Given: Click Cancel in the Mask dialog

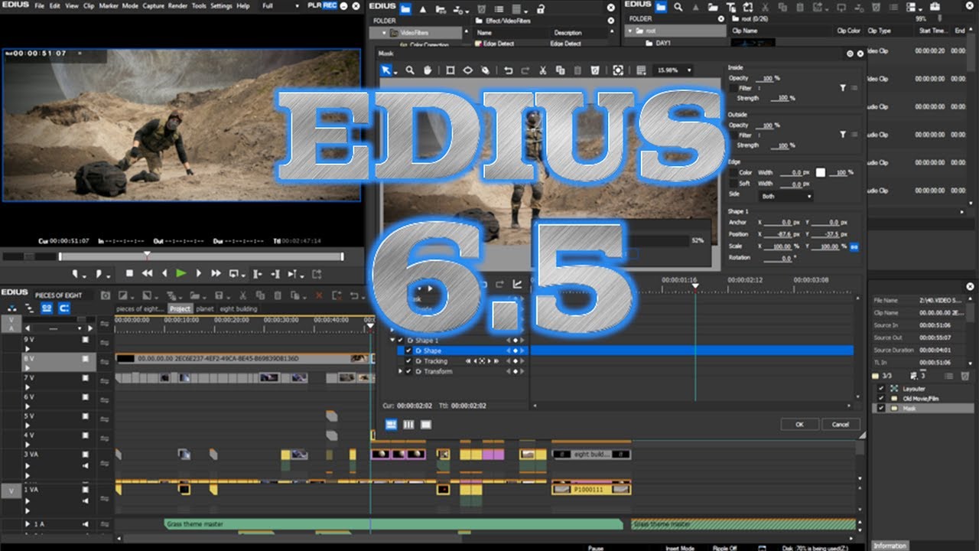Looking at the screenshot, I should 841,425.
